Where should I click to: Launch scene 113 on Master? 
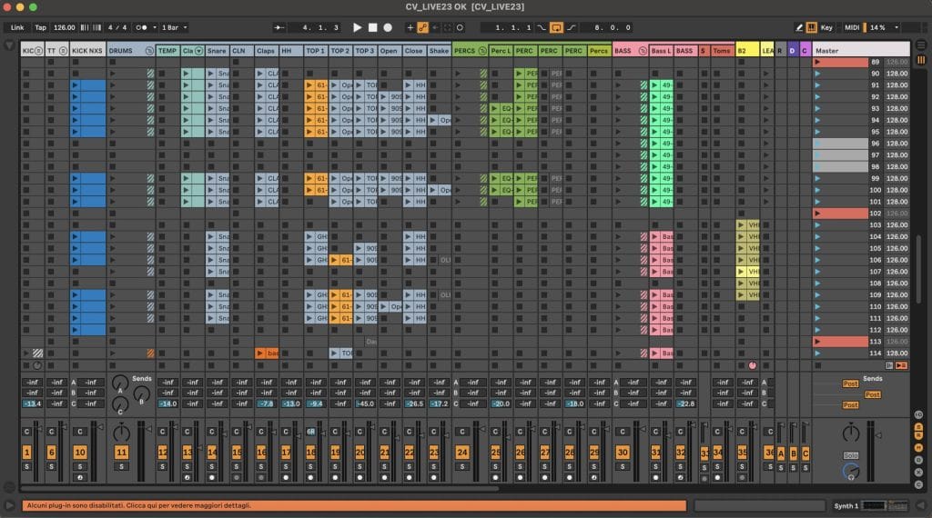point(817,341)
